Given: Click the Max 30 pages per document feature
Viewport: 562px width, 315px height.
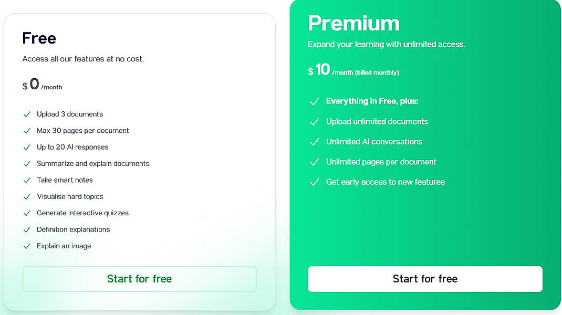Looking at the screenshot, I should (x=82, y=131).
